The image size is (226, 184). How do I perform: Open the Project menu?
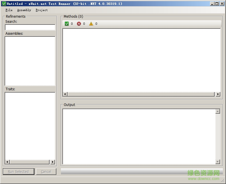tap(42, 10)
